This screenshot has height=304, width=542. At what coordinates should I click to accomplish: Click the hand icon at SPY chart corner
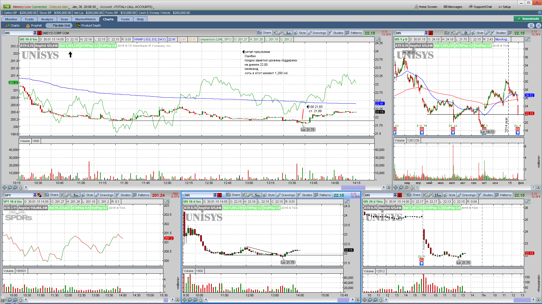tap(167, 202)
